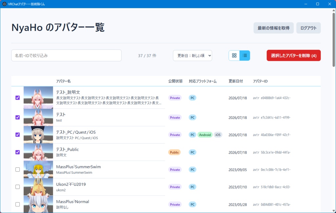Check the MassPlus:Normal avatar checkbox
This screenshot has height=213, width=336.
point(18,204)
